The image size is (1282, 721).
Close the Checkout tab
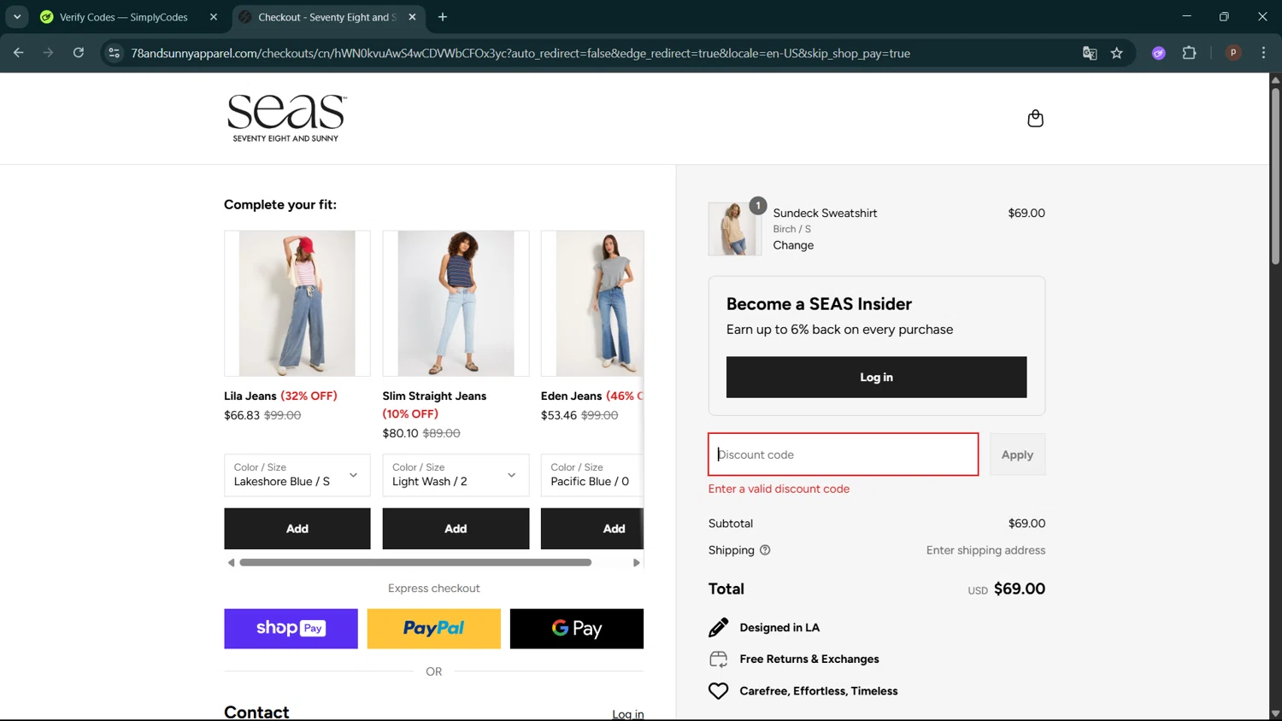click(412, 17)
